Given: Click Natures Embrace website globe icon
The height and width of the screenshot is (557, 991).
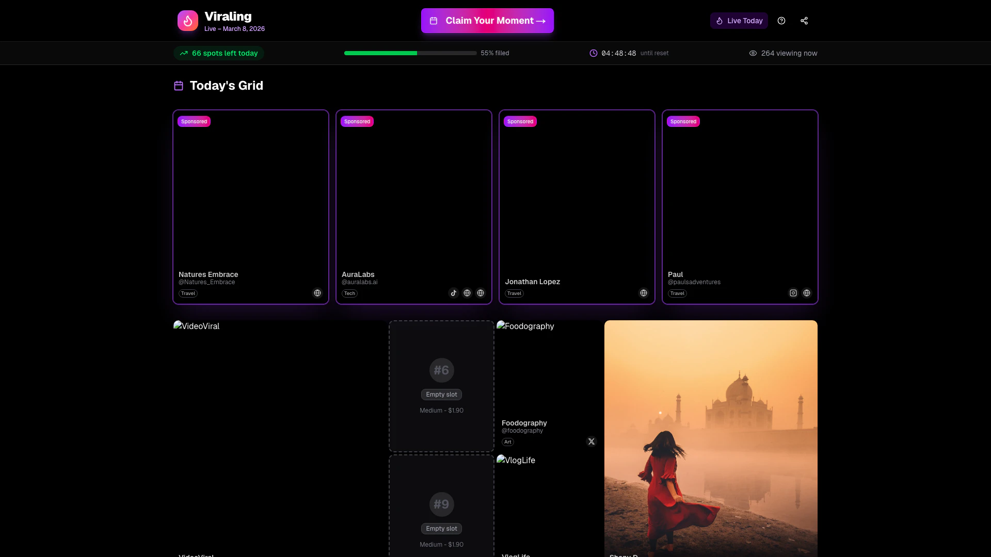Looking at the screenshot, I should (317, 293).
